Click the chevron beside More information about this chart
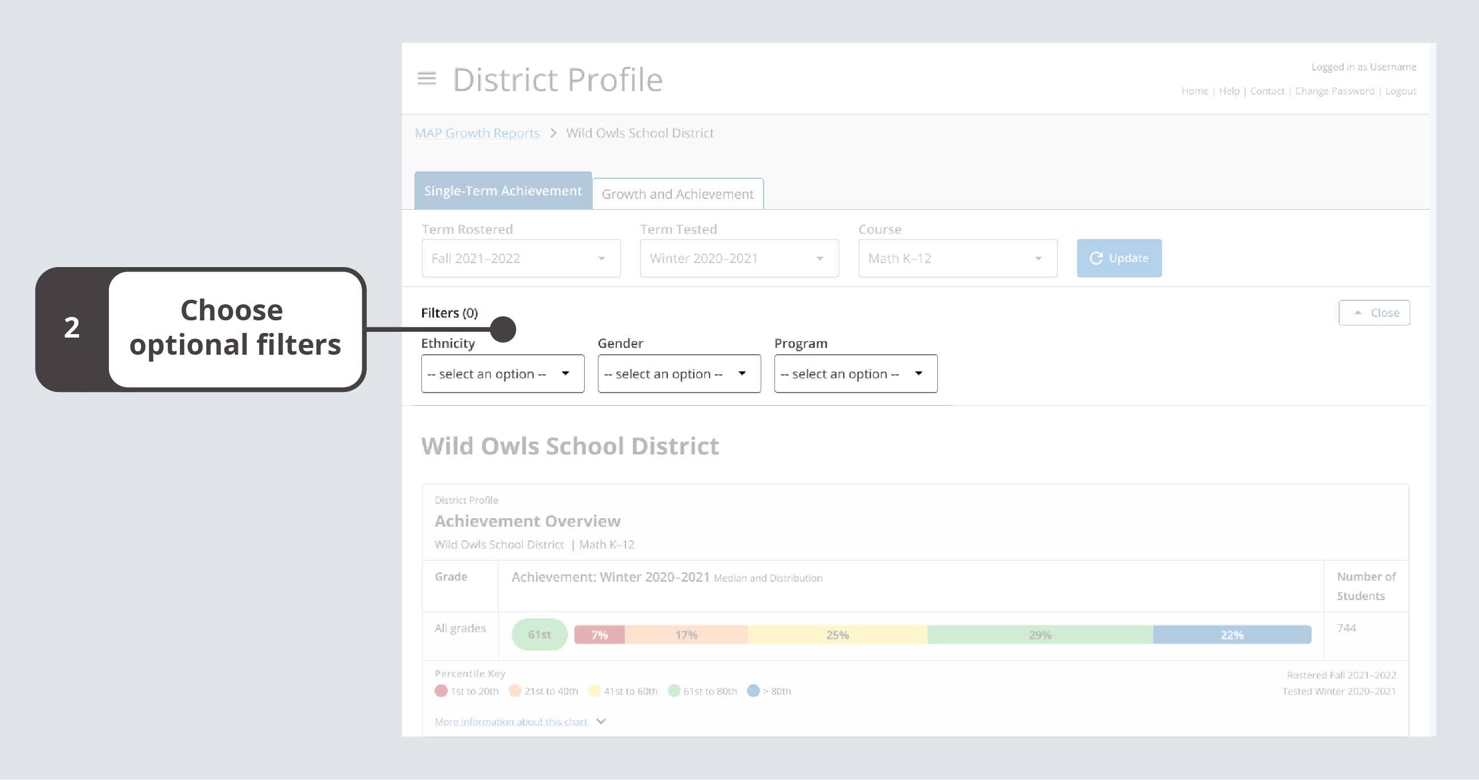 pyautogui.click(x=601, y=722)
